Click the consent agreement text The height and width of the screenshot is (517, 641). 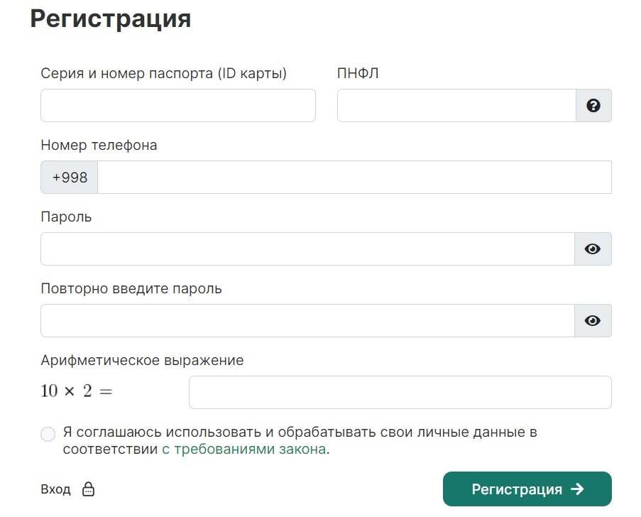pos(300,440)
